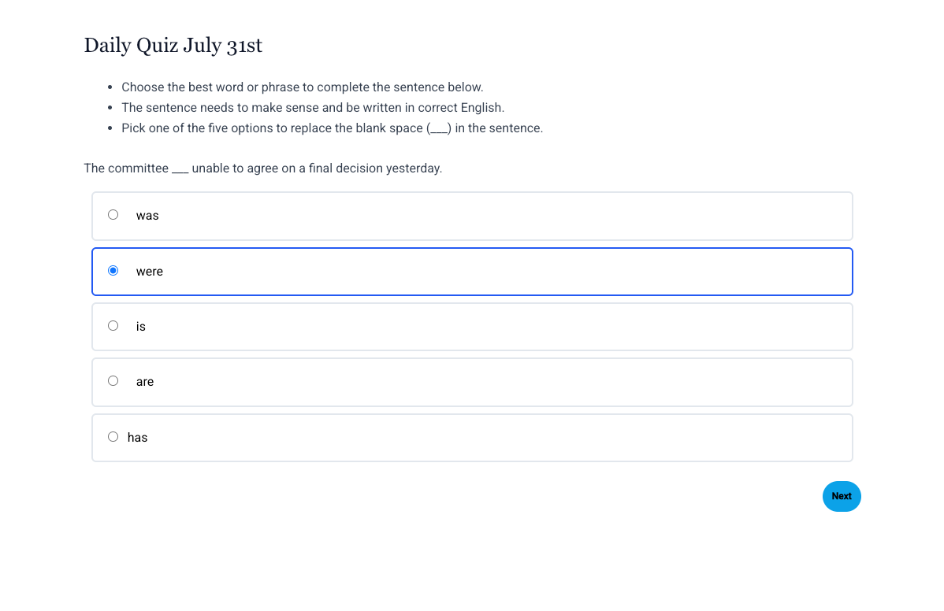Viewport: 944px width, 611px height.
Task: Click the 'is' answer label text
Action: click(x=140, y=327)
